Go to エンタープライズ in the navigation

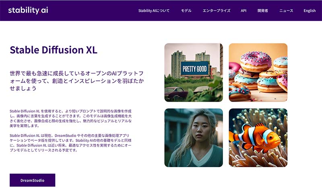(217, 11)
